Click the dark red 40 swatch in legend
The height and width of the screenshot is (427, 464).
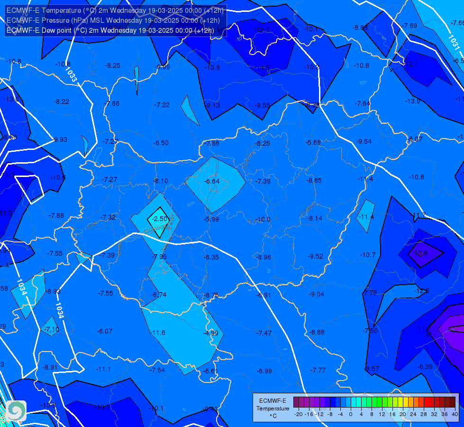coord(453,402)
